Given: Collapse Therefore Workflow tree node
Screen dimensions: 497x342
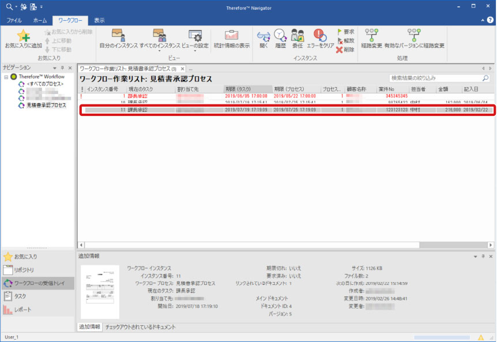Looking at the screenshot, I should coord(6,77).
